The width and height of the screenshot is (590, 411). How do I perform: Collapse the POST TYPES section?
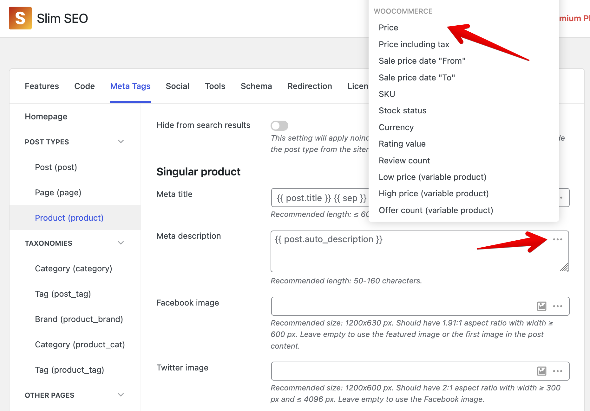(121, 142)
